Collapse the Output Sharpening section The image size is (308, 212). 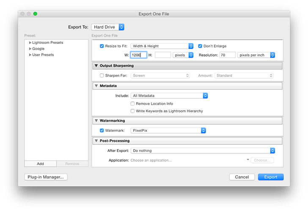(96, 66)
